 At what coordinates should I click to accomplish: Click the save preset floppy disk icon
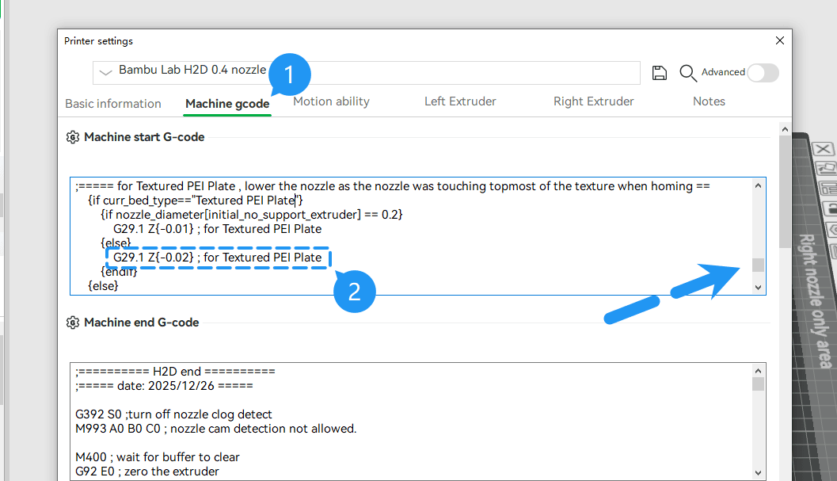tap(660, 73)
